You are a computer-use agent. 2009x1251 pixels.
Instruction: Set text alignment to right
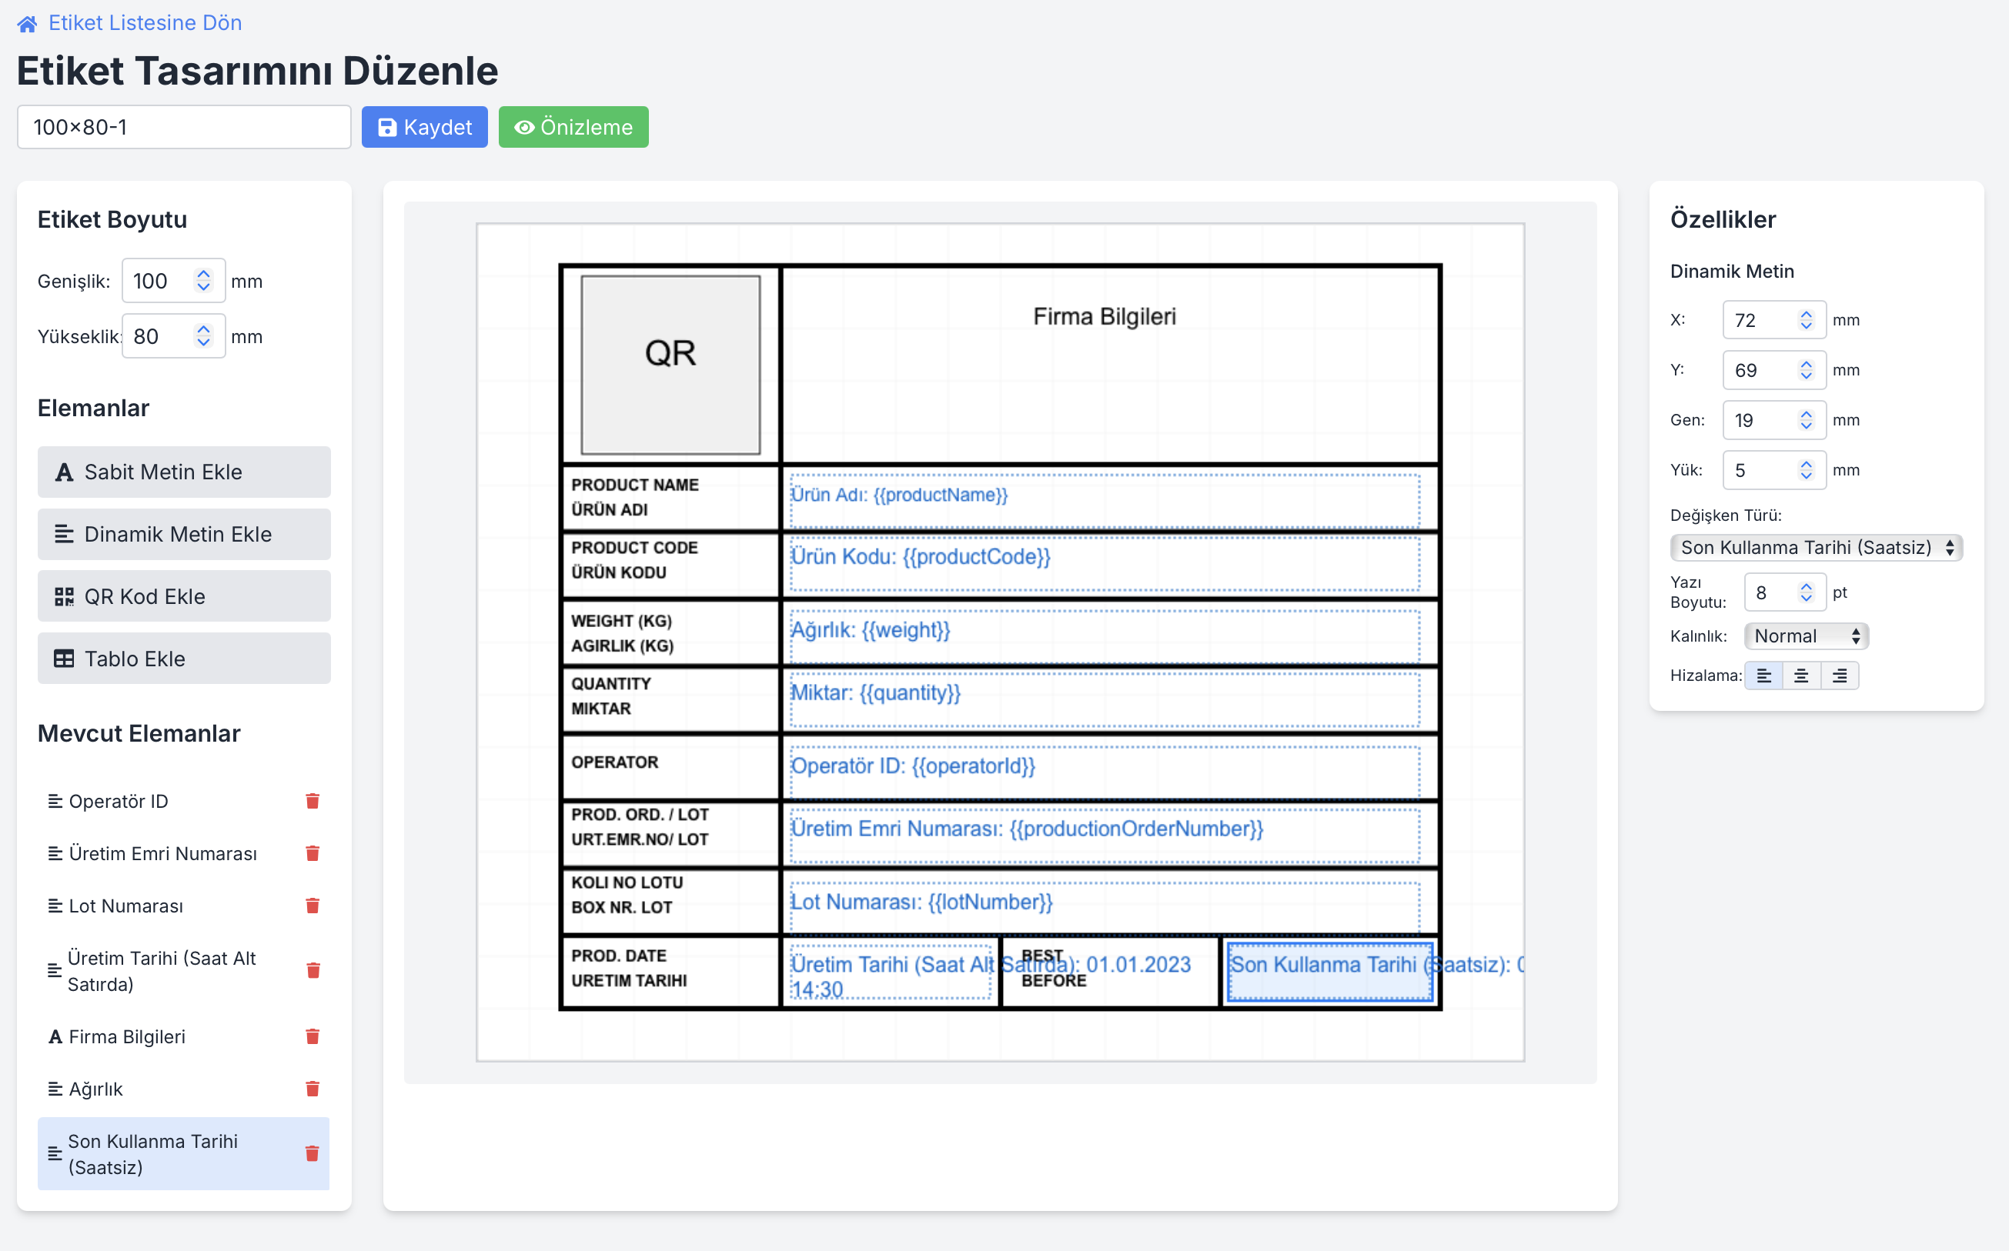tap(1840, 676)
